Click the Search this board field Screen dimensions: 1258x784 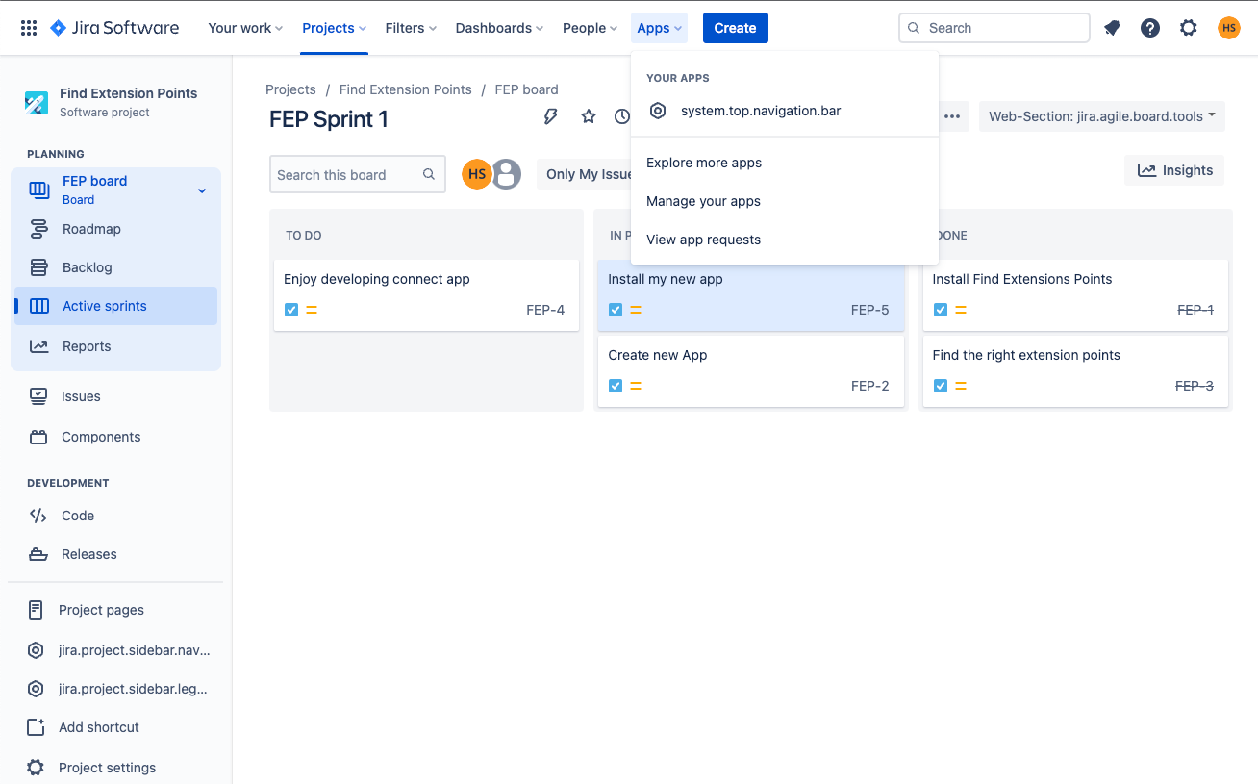point(358,174)
